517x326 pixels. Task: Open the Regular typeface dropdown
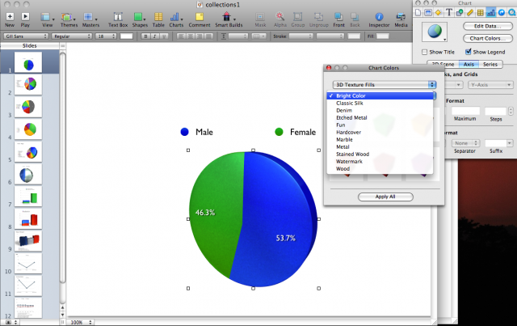tap(72, 36)
